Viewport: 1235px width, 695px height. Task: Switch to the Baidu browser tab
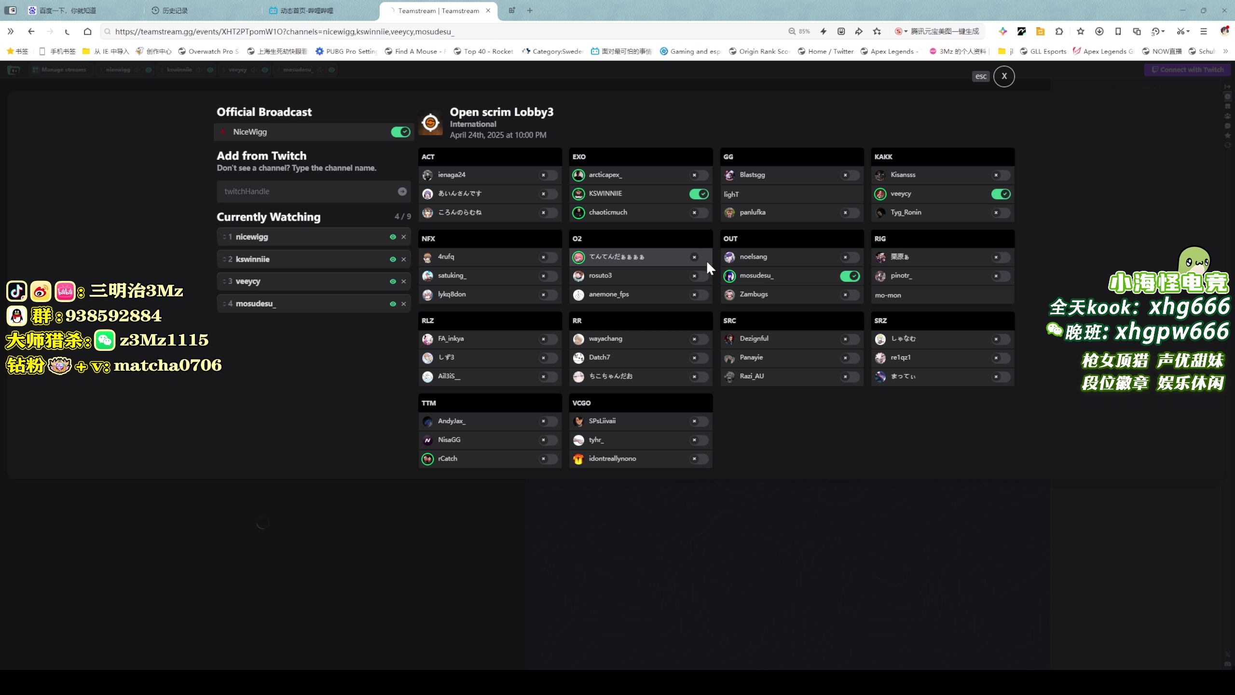tap(68, 10)
